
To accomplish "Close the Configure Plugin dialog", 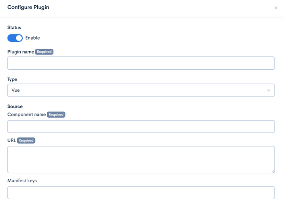I will [x=276, y=8].
